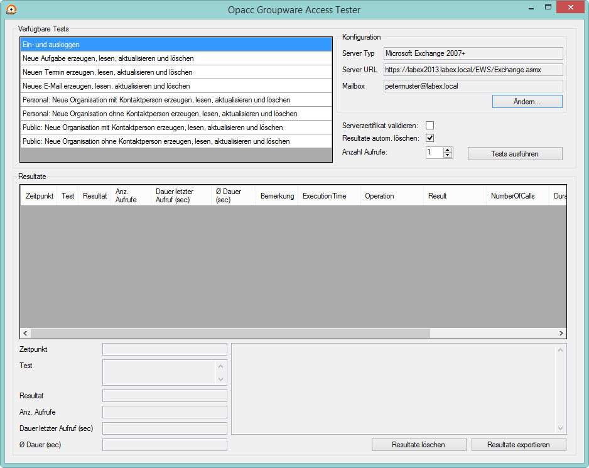The width and height of the screenshot is (589, 468).
Task: Click the Ø Dauer (sec) detail field
Action: coord(165,445)
